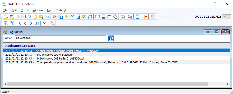Screen dimensions: 233x94
Task: Click the scroll document icon
Action: pyautogui.click(x=35, y=17)
